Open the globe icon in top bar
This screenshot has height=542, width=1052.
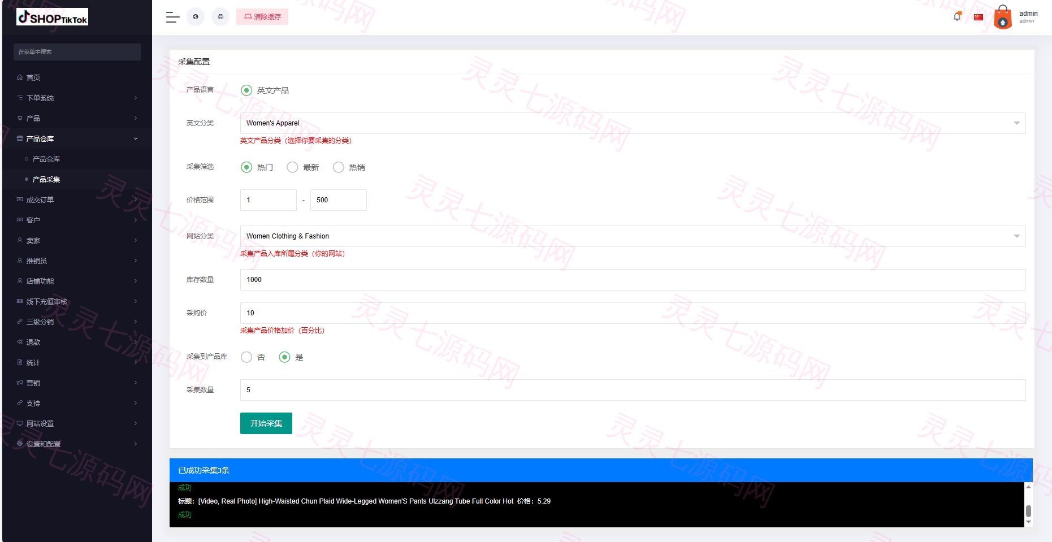196,17
